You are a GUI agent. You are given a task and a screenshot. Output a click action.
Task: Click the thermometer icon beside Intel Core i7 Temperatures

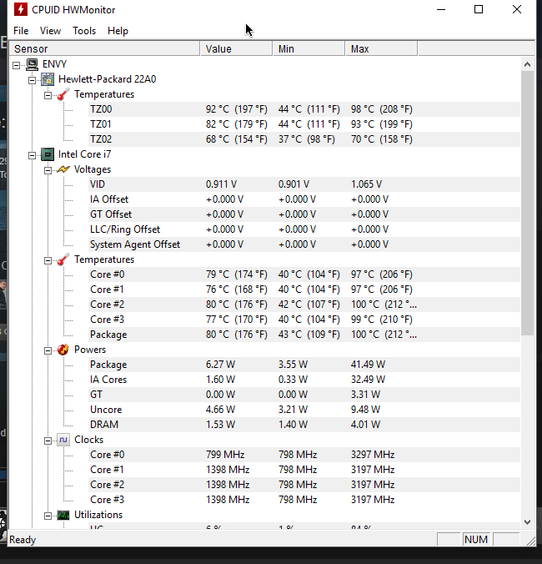[63, 259]
